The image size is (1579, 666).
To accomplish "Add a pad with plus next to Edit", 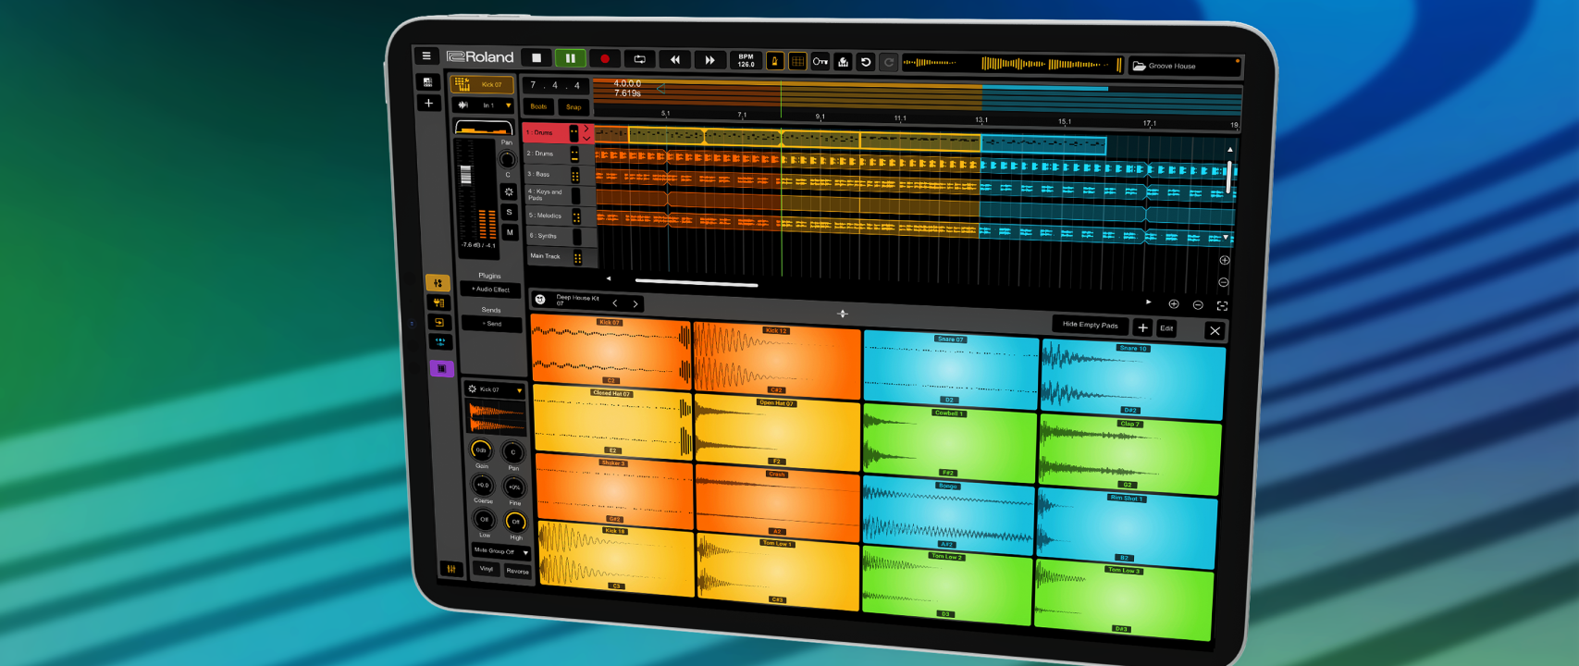I will [1143, 327].
